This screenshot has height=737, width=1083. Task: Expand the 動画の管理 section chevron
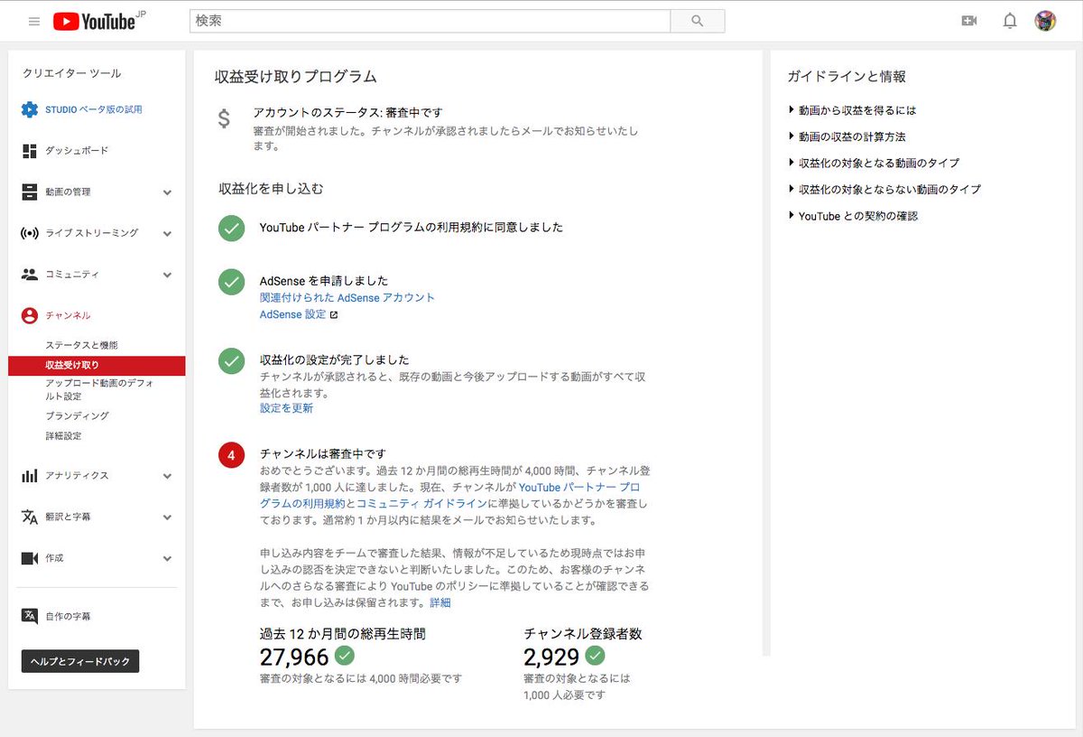click(167, 192)
